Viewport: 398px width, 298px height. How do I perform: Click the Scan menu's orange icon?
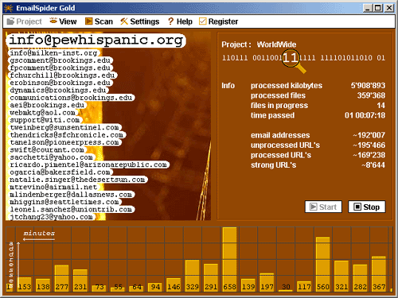88,21
